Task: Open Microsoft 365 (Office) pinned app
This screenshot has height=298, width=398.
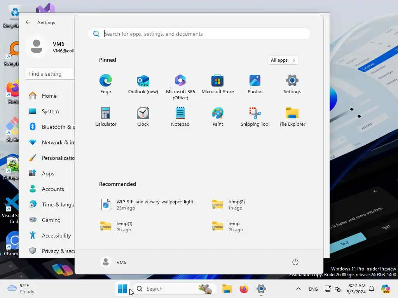Action: tap(180, 87)
